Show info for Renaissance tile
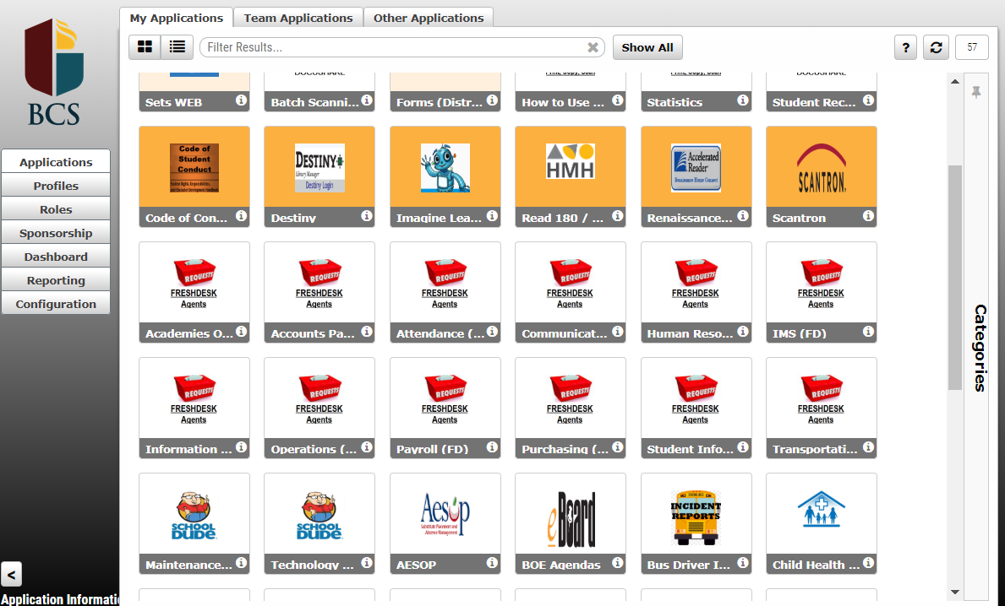The image size is (1005, 606). click(x=742, y=216)
